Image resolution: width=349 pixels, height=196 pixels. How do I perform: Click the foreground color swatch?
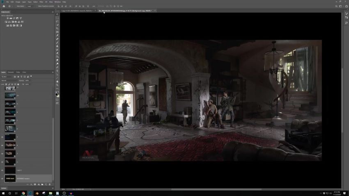point(57,95)
